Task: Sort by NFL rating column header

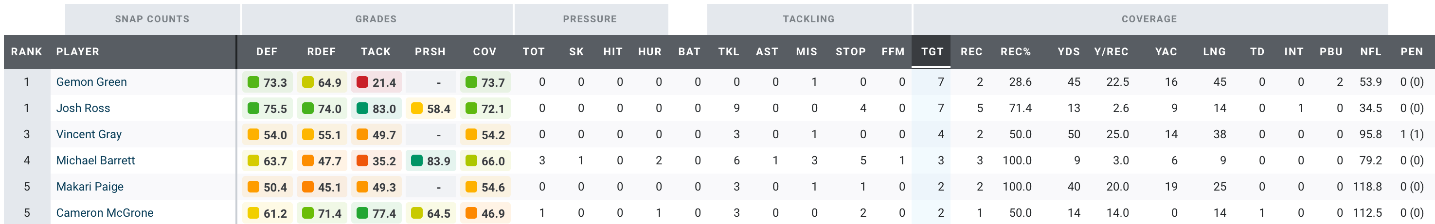Action: pyautogui.click(x=1370, y=52)
